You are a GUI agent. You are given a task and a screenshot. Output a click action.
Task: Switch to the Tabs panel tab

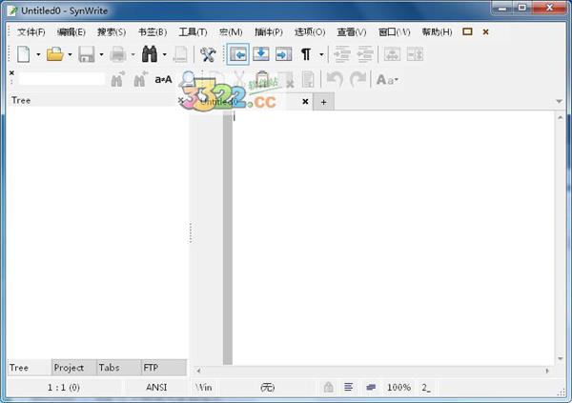(118, 368)
